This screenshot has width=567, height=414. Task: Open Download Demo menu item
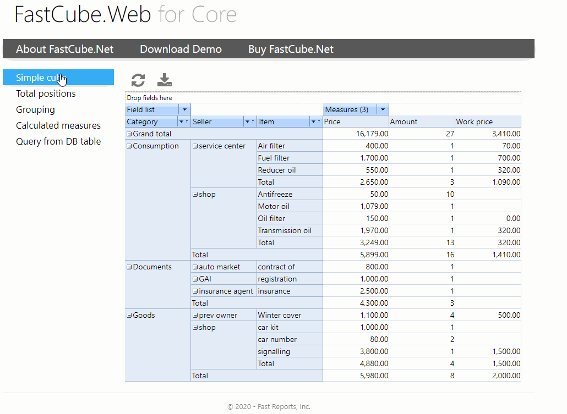181,49
